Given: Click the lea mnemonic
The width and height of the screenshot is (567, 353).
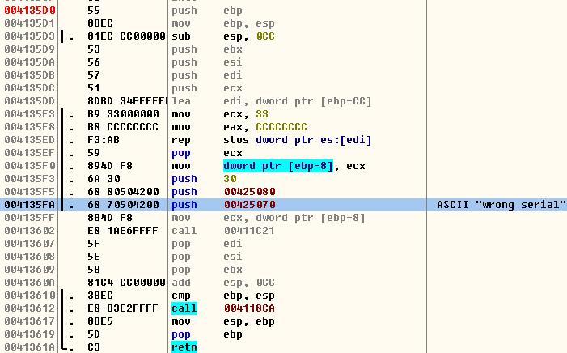Looking at the screenshot, I should coord(181,101).
